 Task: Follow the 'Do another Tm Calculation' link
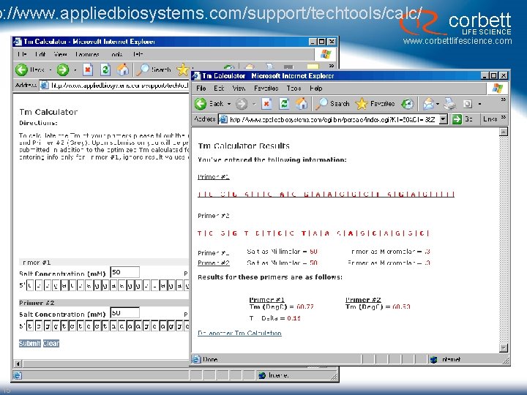(x=239, y=334)
